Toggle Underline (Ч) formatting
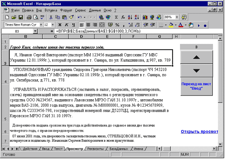Viewport: 225px width, 159px height. (73, 25)
